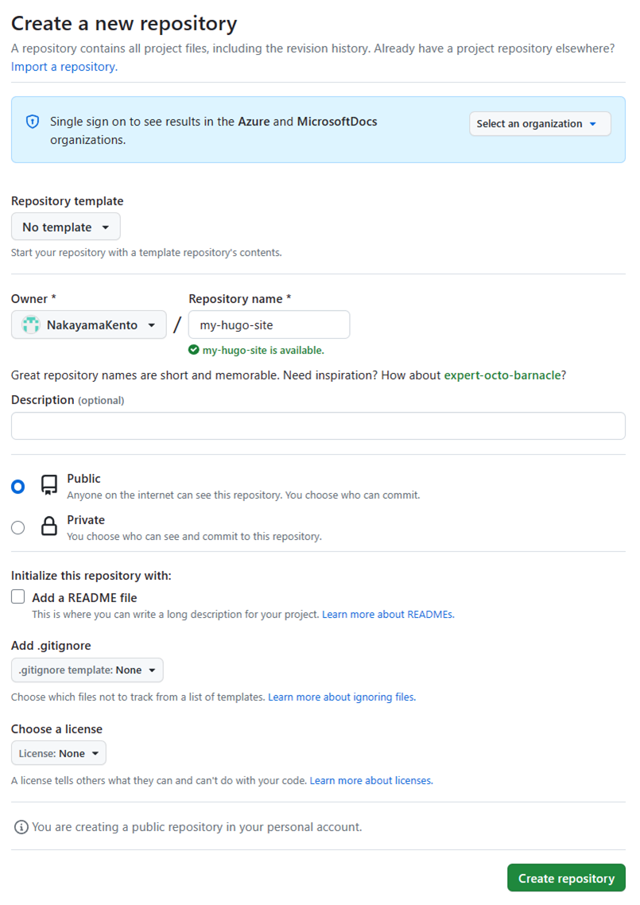The width and height of the screenshot is (640, 905).
Task: Click the shield icon in SSO banner
Action: click(33, 122)
